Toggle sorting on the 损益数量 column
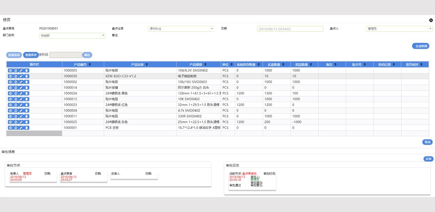The height and width of the screenshot is (212, 435). pyautogui.click(x=311, y=65)
